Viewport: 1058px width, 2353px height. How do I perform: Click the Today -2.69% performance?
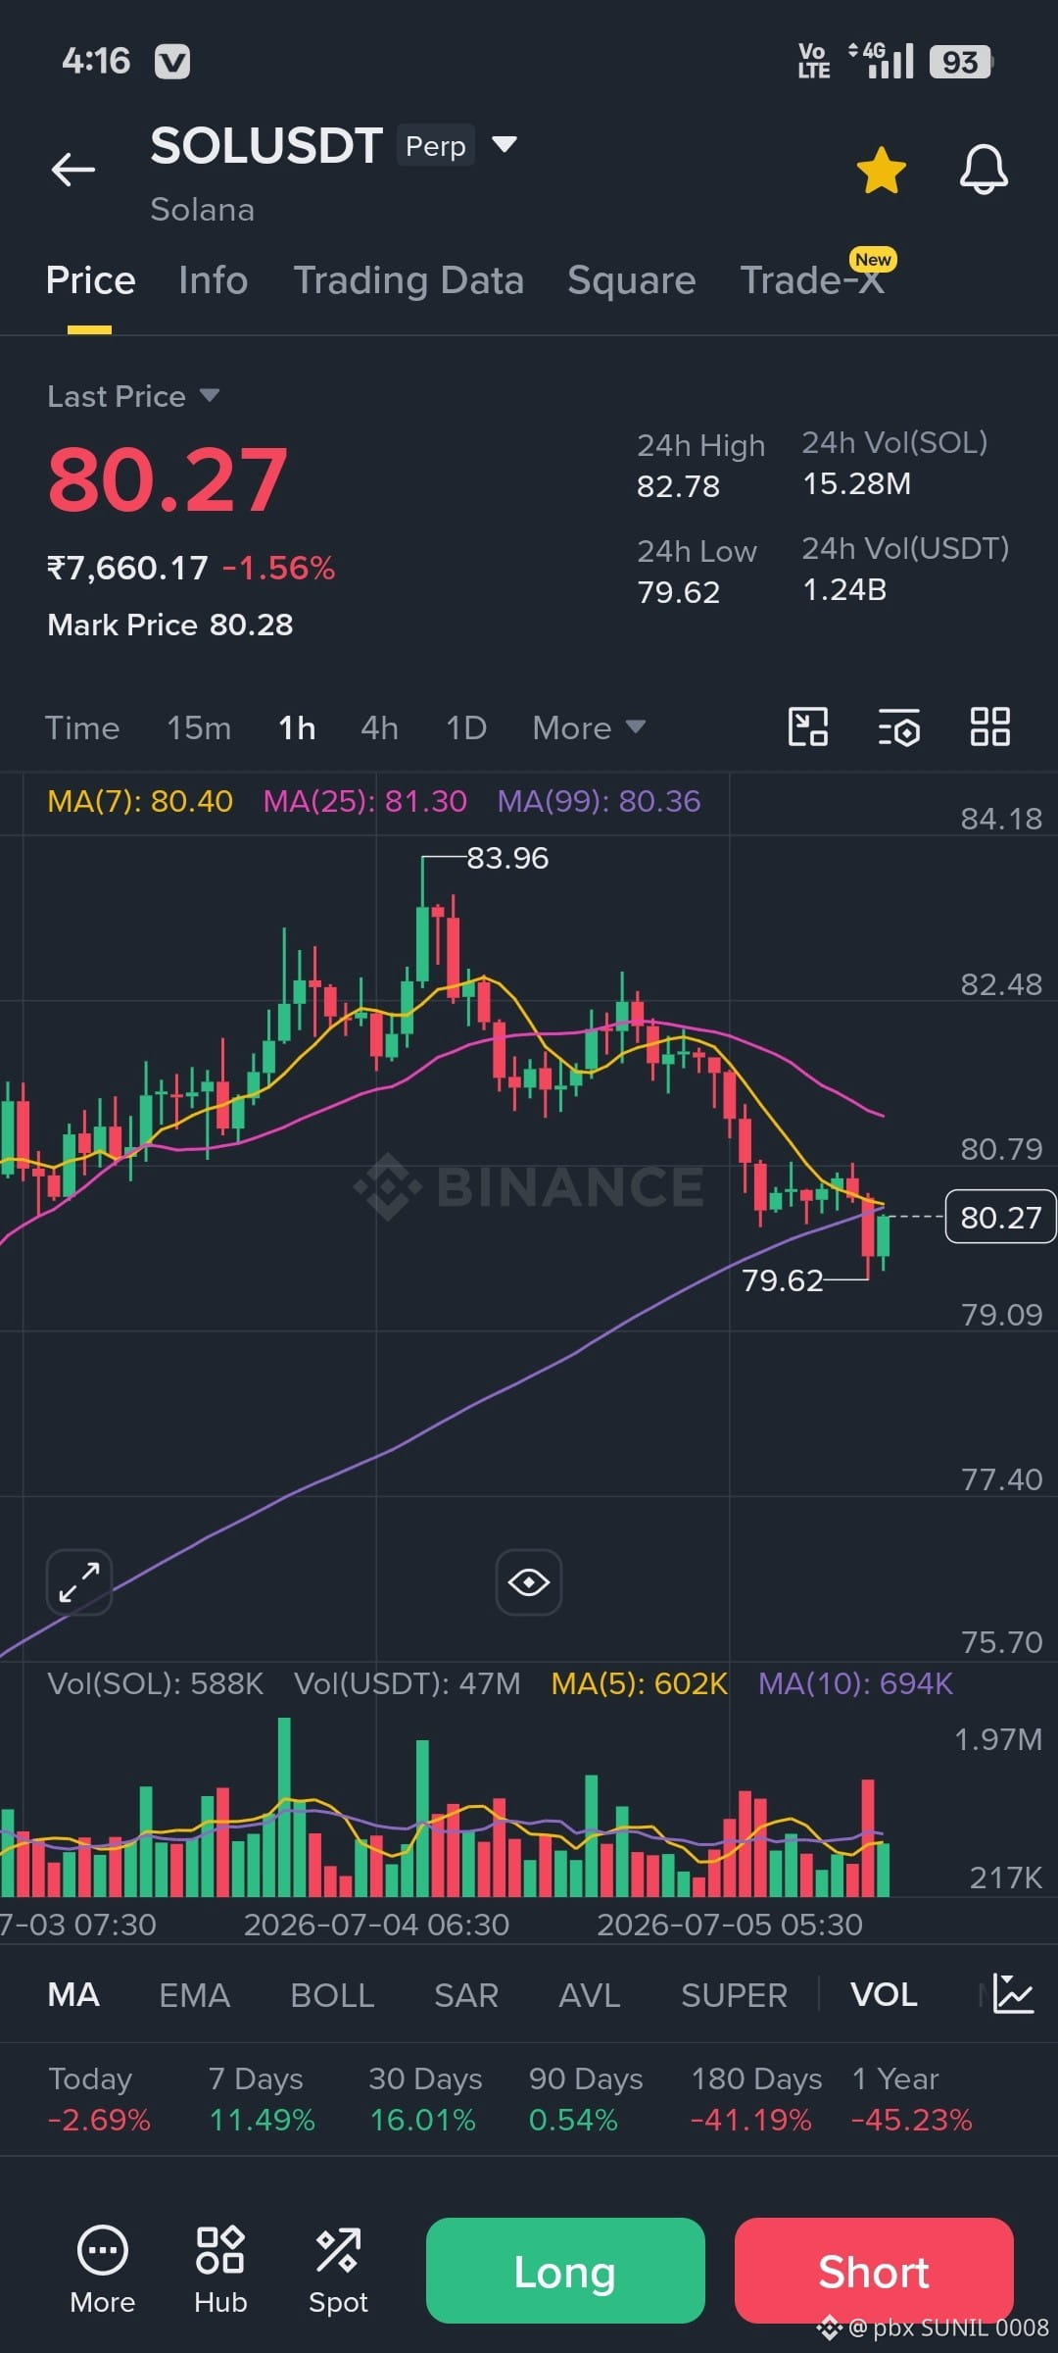[x=99, y=2099]
